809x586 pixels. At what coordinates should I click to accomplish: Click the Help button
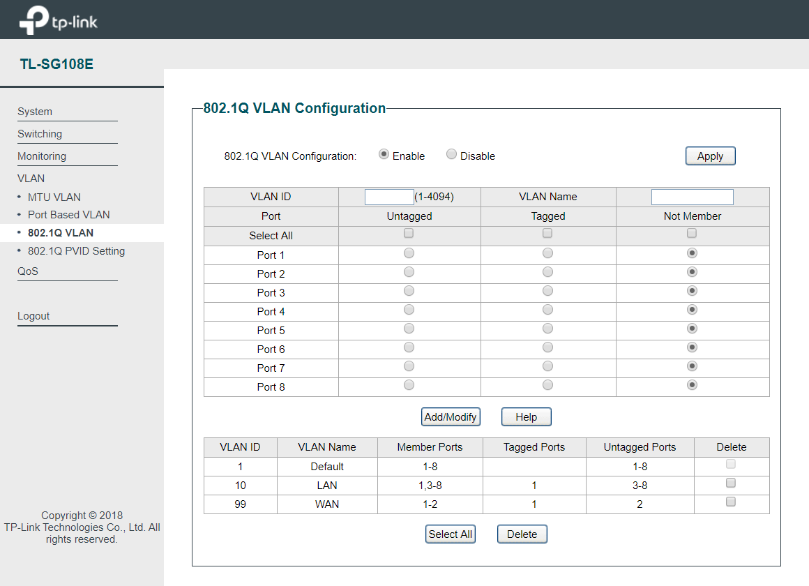pos(527,416)
